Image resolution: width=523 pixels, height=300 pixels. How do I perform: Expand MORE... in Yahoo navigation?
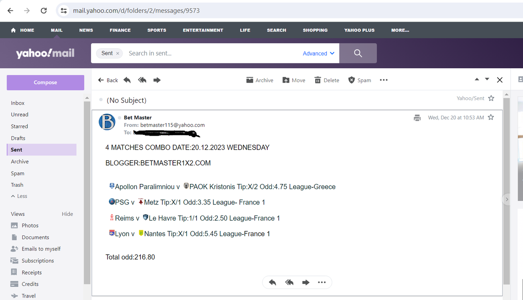tap(400, 30)
